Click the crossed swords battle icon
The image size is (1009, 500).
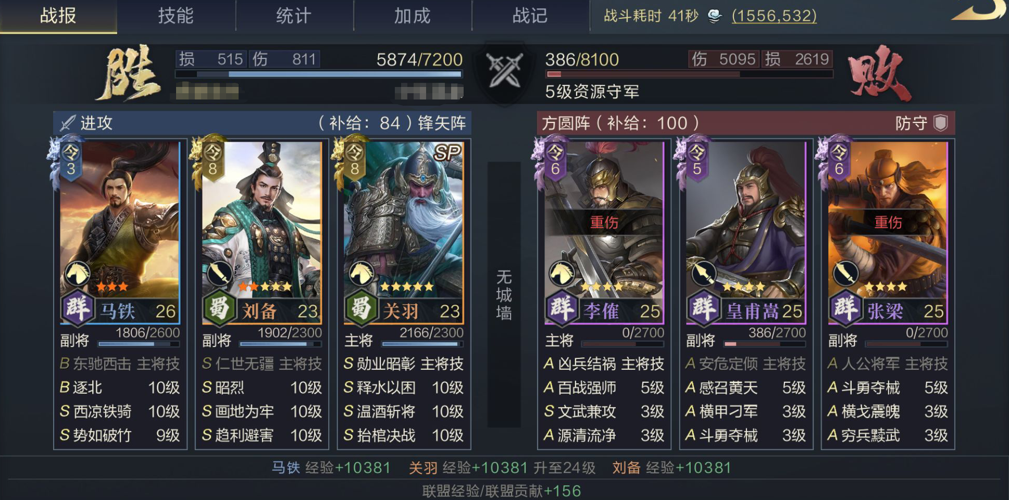coord(503,71)
